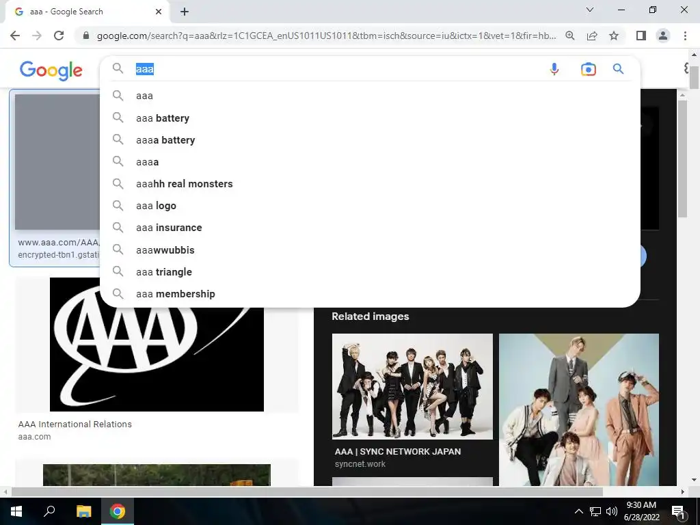Go back to previous page

coord(15,36)
